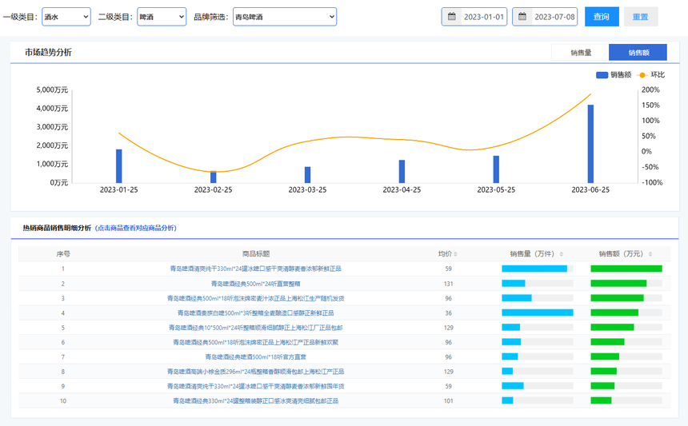Click the 商品标题 column header
Viewport: 688px width, 426px height.
(x=256, y=253)
